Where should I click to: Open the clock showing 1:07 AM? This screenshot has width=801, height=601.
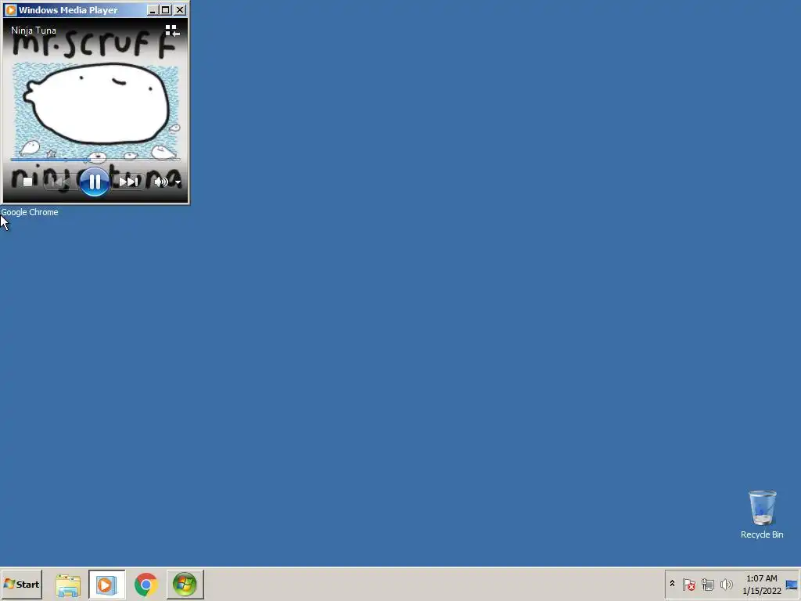pos(762,585)
